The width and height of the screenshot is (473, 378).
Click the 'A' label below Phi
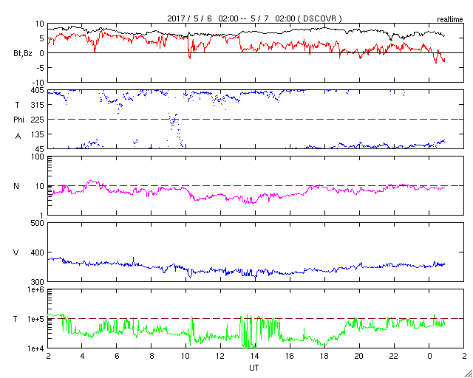18,137
